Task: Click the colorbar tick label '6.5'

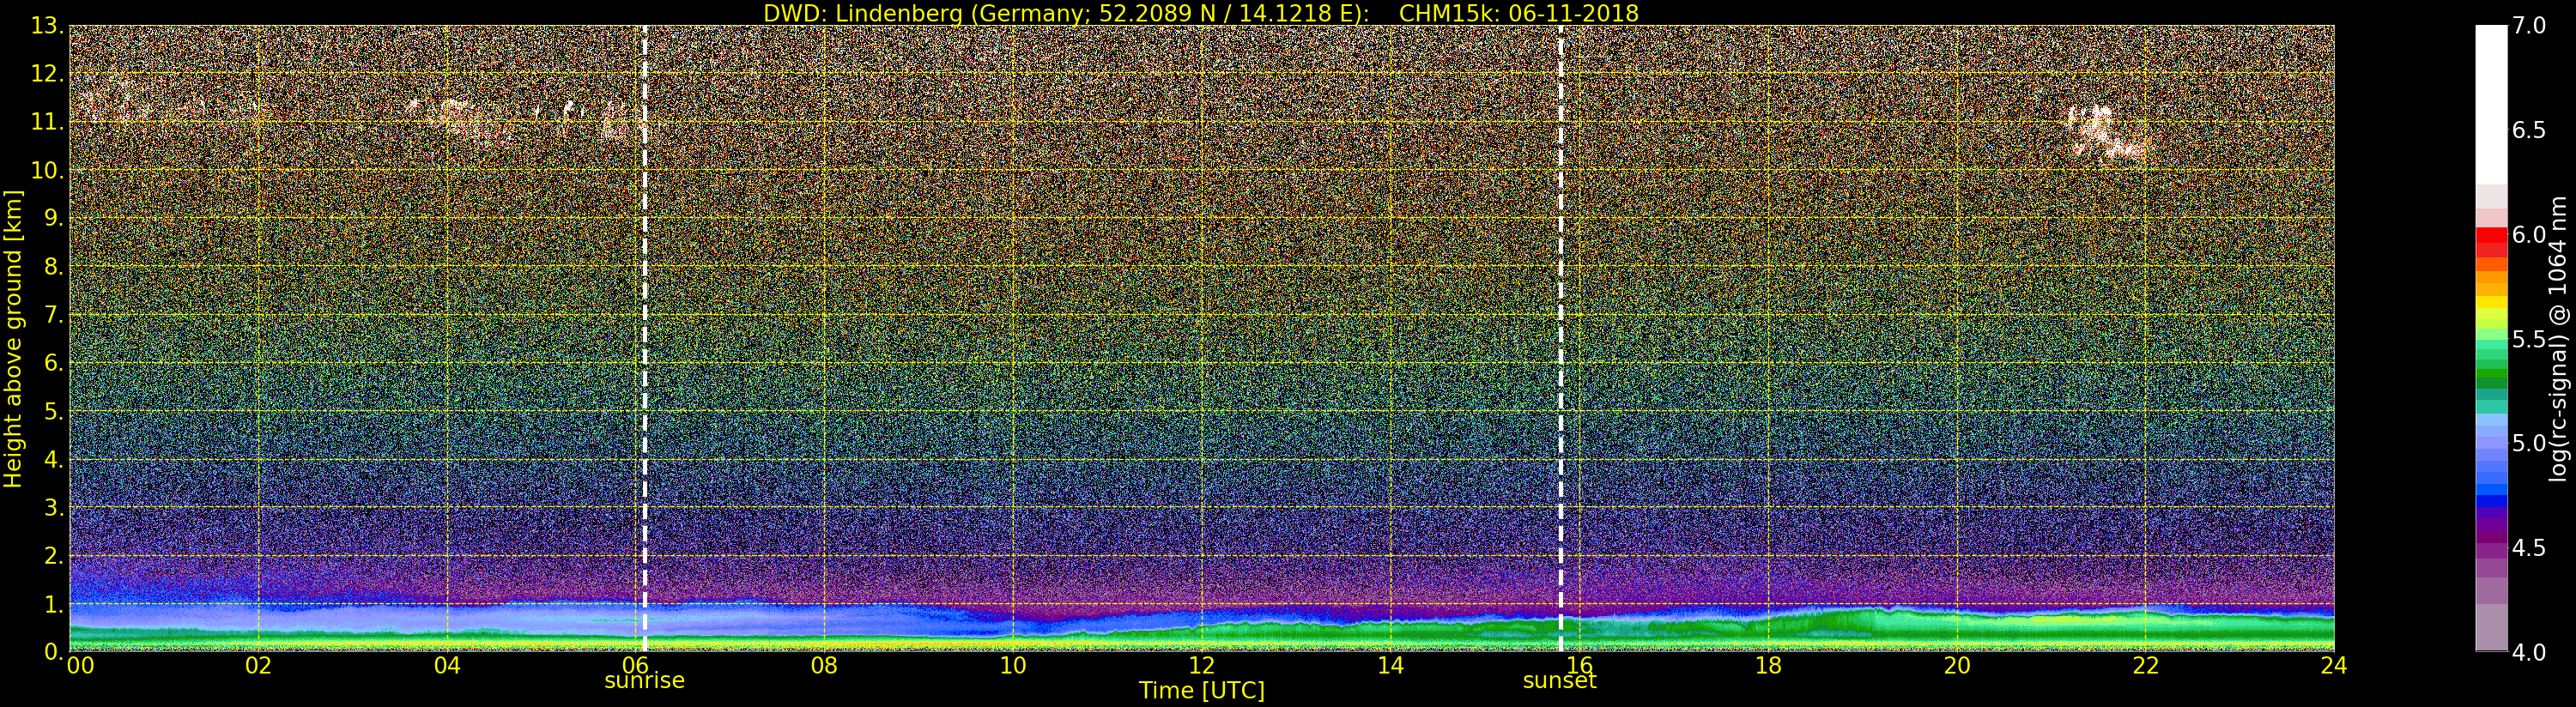Action: (x=2528, y=130)
